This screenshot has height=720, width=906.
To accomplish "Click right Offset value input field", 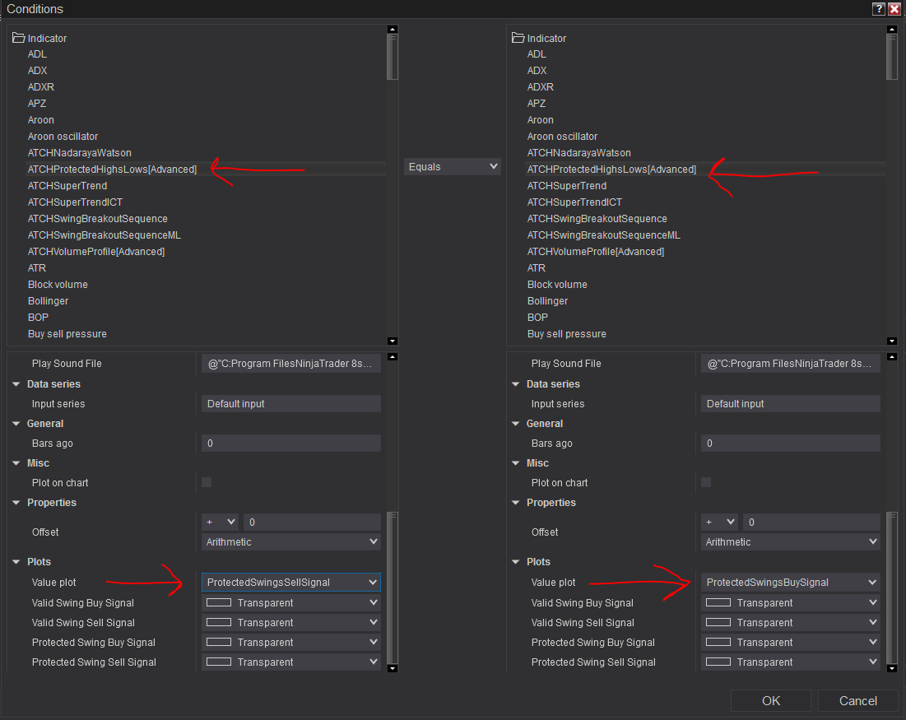I will click(x=811, y=522).
